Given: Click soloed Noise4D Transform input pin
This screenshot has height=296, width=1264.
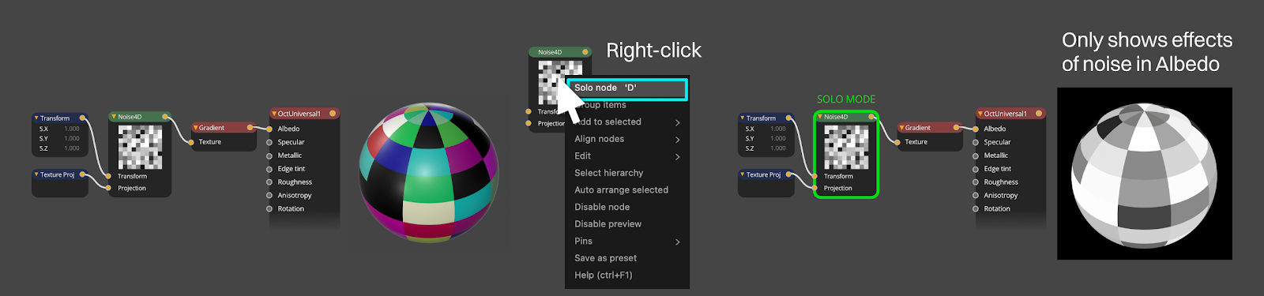Looking at the screenshot, I should (x=815, y=176).
